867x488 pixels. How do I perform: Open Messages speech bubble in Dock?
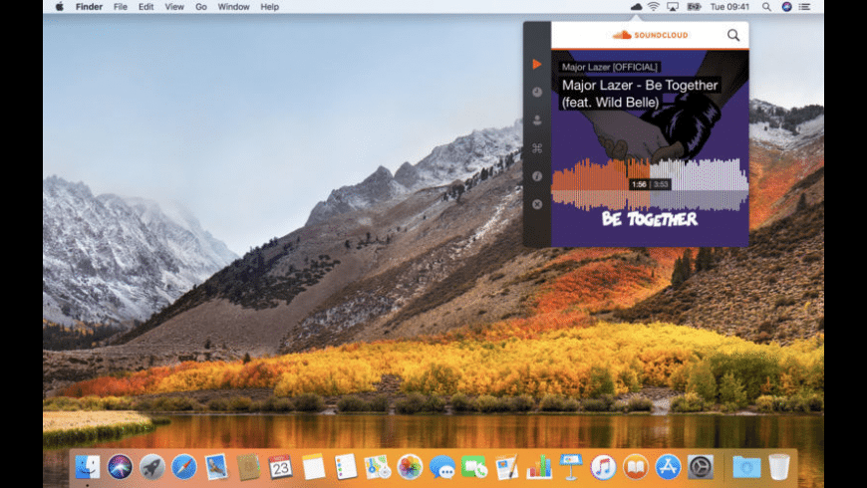click(442, 467)
